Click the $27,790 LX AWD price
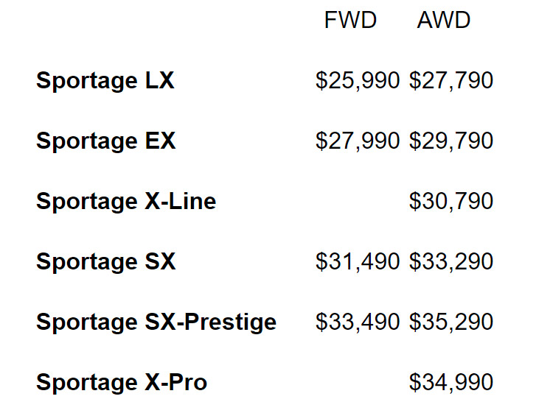The height and width of the screenshot is (413, 536). click(x=451, y=80)
